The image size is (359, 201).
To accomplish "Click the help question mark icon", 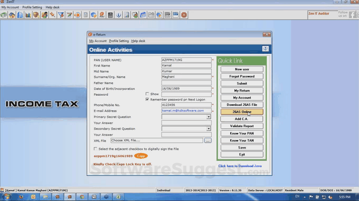I will (x=265, y=49).
